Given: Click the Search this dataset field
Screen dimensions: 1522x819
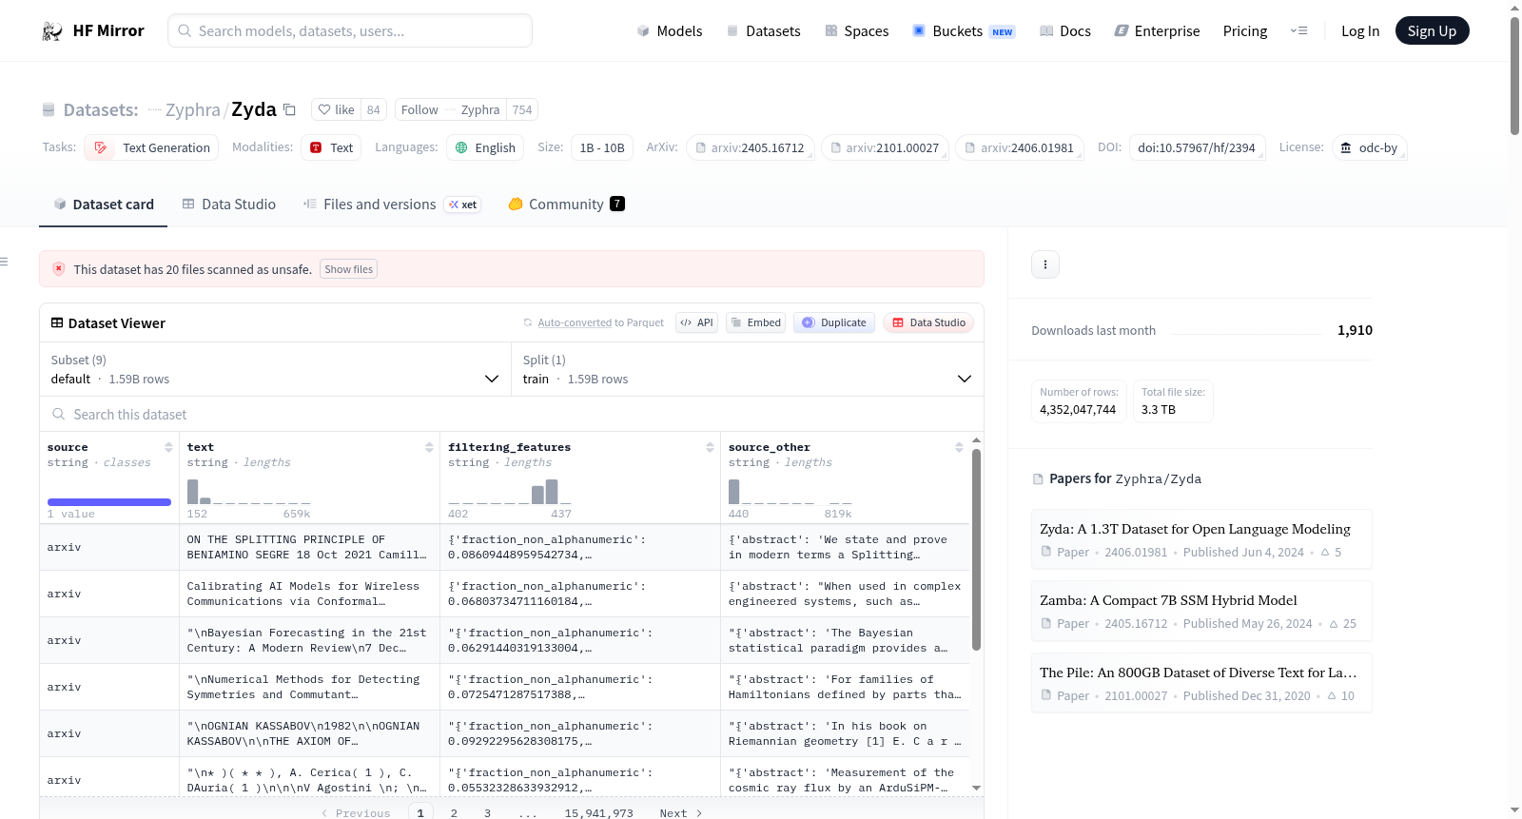Looking at the screenshot, I should tap(512, 415).
